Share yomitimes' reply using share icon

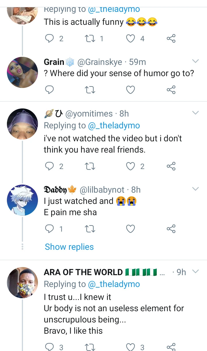(x=171, y=166)
